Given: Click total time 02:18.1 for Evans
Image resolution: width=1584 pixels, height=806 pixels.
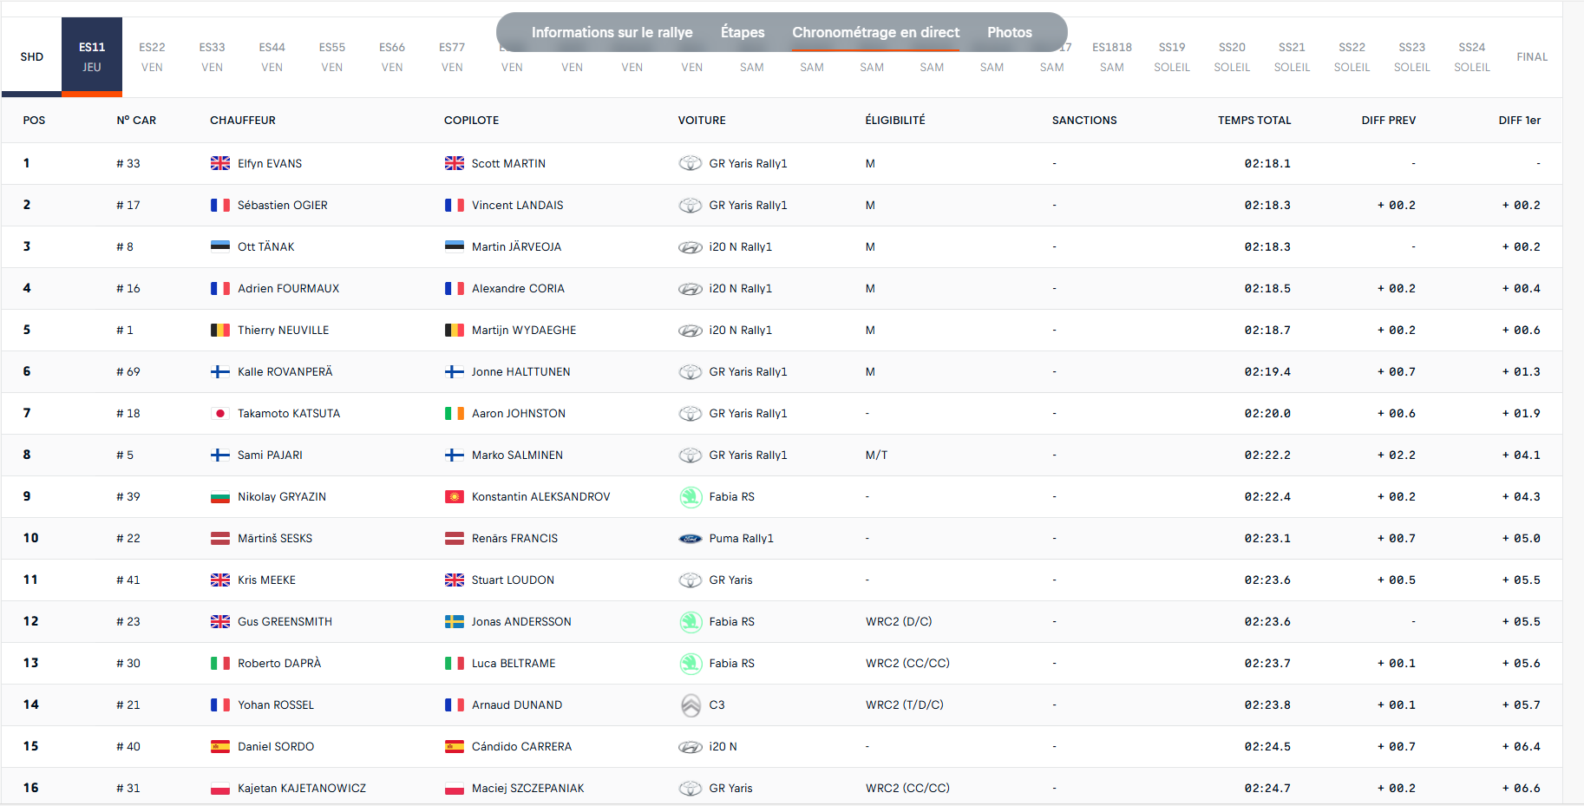Looking at the screenshot, I should [x=1267, y=163].
